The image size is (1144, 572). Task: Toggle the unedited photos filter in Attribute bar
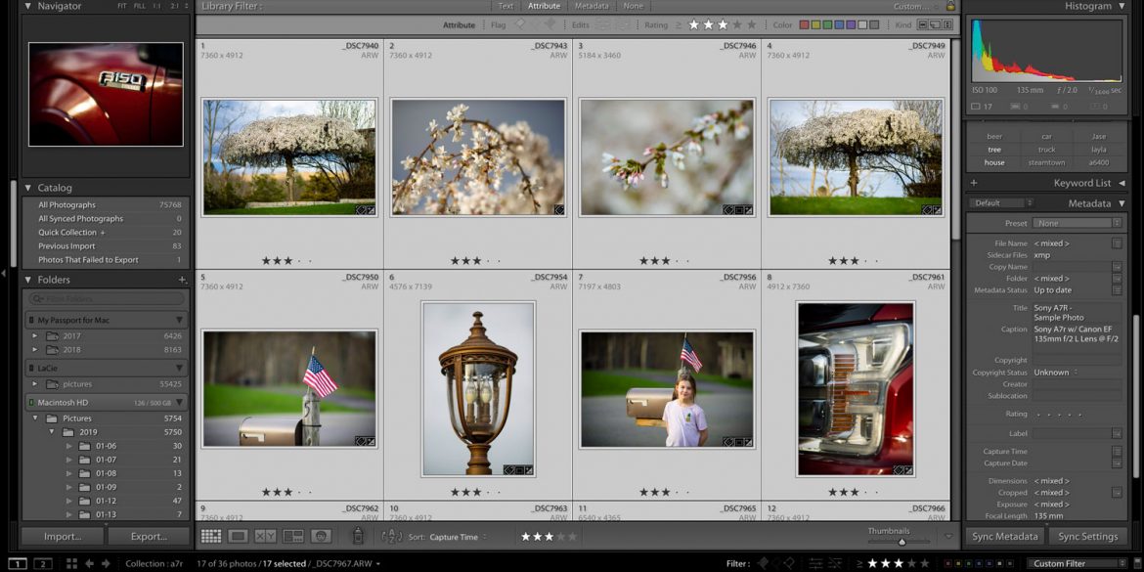click(x=622, y=24)
